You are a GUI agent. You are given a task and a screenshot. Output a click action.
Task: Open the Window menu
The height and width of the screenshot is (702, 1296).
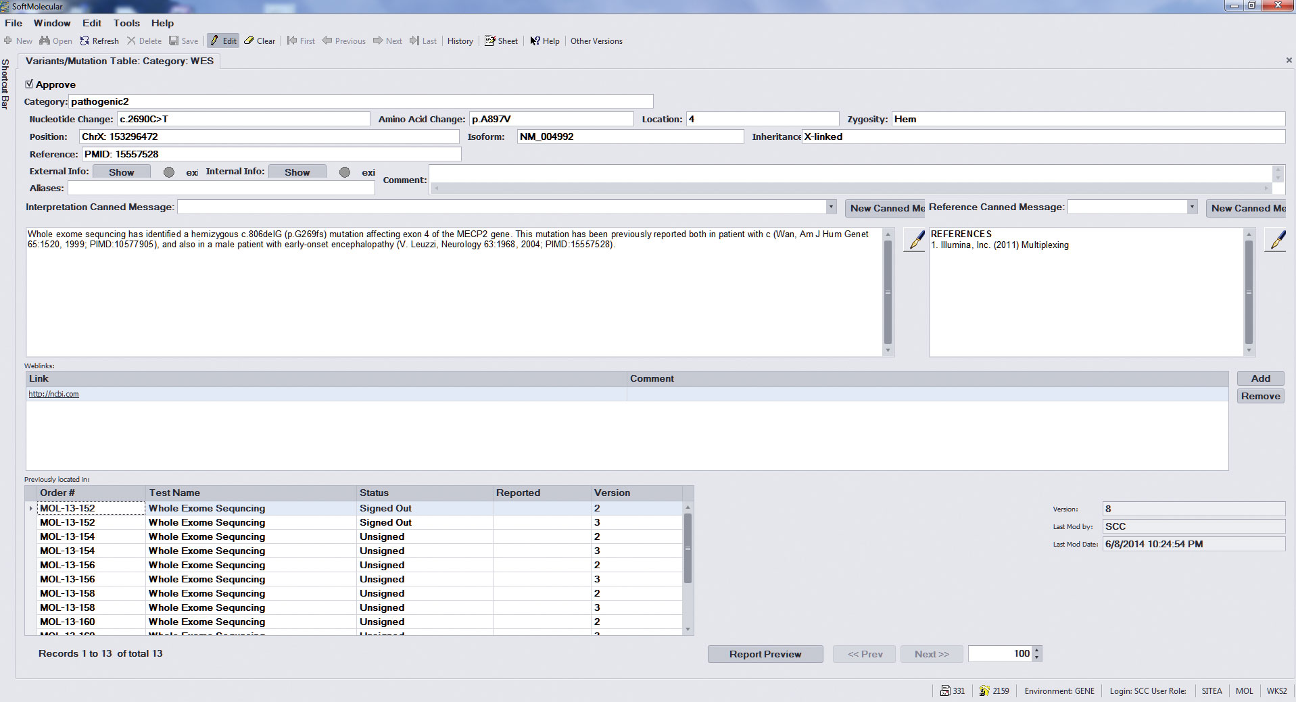click(52, 23)
